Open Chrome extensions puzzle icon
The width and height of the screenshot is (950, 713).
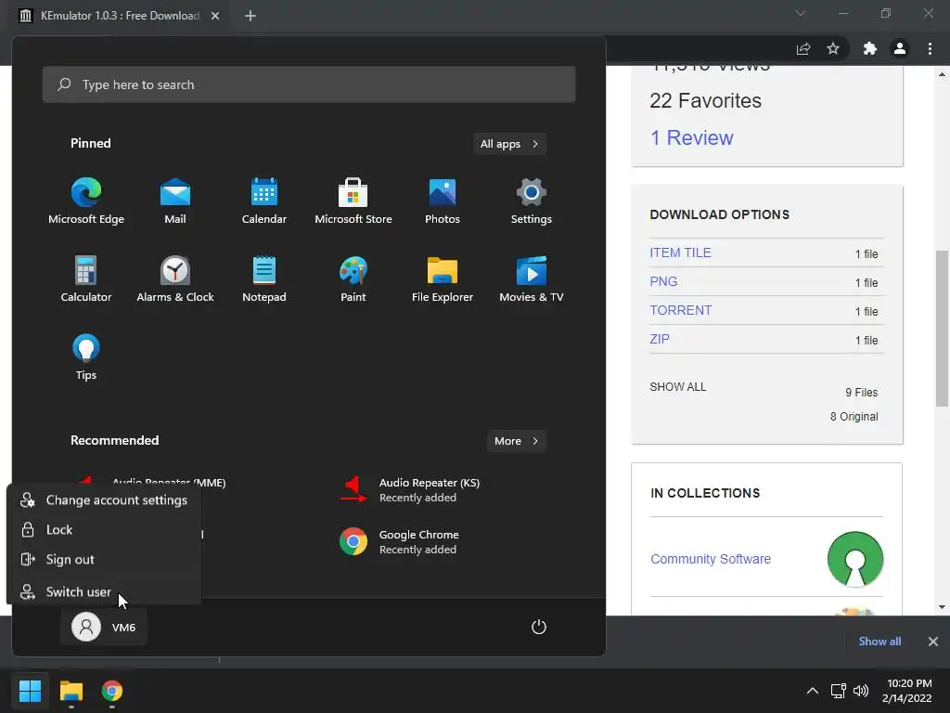[x=870, y=48]
